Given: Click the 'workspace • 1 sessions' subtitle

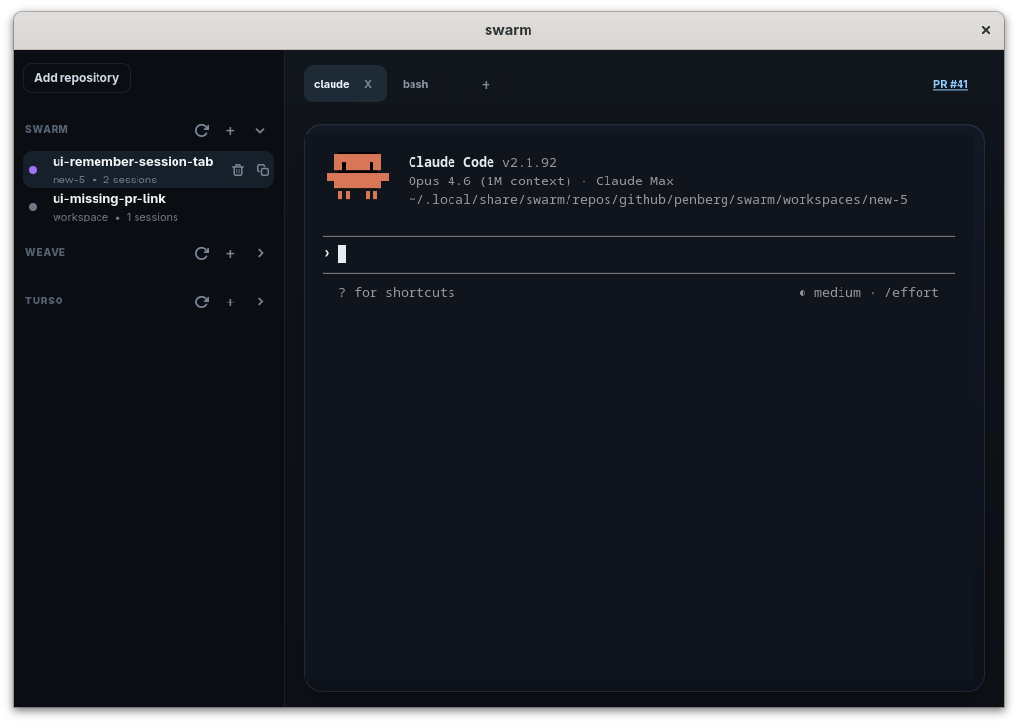Looking at the screenshot, I should coord(115,217).
